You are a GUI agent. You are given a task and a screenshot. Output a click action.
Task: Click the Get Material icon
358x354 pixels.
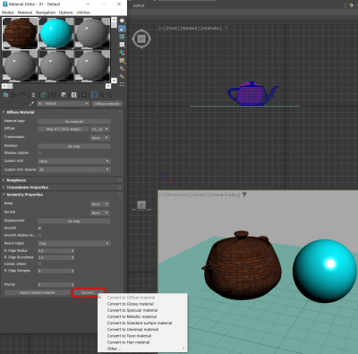coord(5,95)
